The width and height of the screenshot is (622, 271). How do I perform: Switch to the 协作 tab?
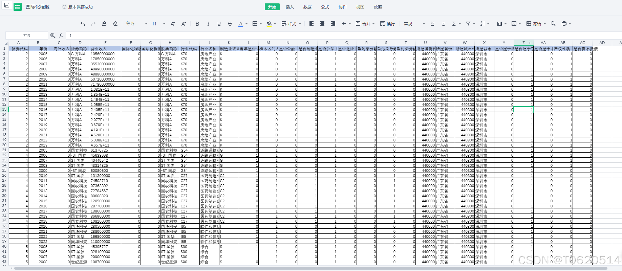(343, 7)
